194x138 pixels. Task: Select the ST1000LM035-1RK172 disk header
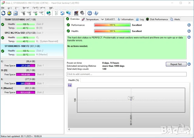point(22,46)
